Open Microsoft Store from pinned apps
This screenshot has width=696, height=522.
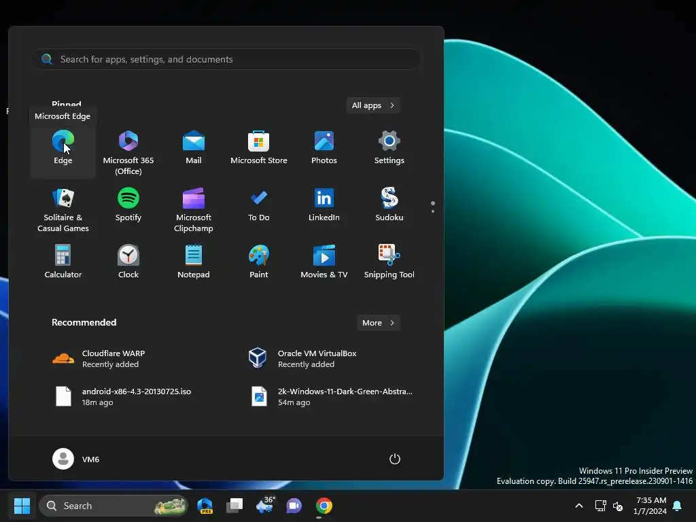259,148
